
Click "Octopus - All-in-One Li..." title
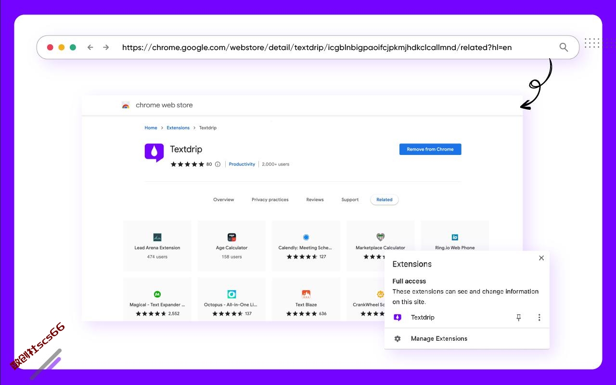coord(231,305)
